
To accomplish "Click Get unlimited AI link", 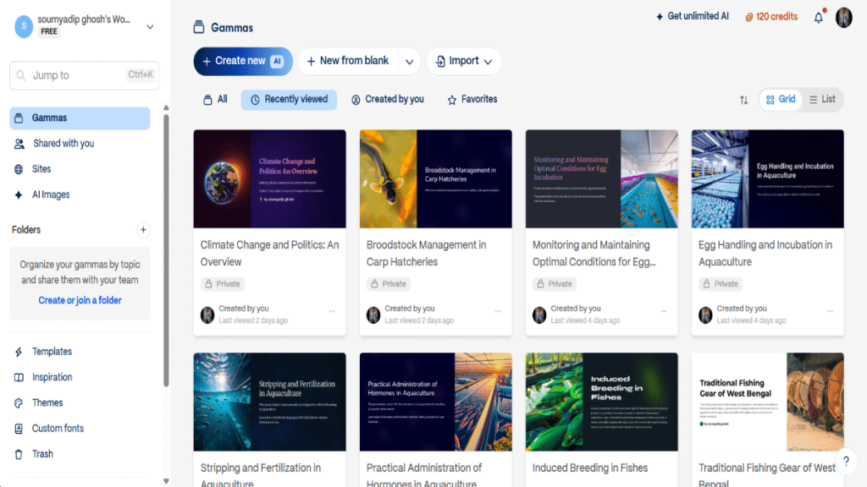I will tap(693, 17).
